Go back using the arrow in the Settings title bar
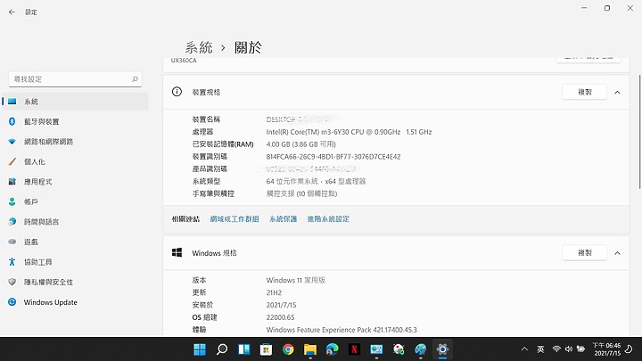642x361 pixels. pyautogui.click(x=12, y=12)
